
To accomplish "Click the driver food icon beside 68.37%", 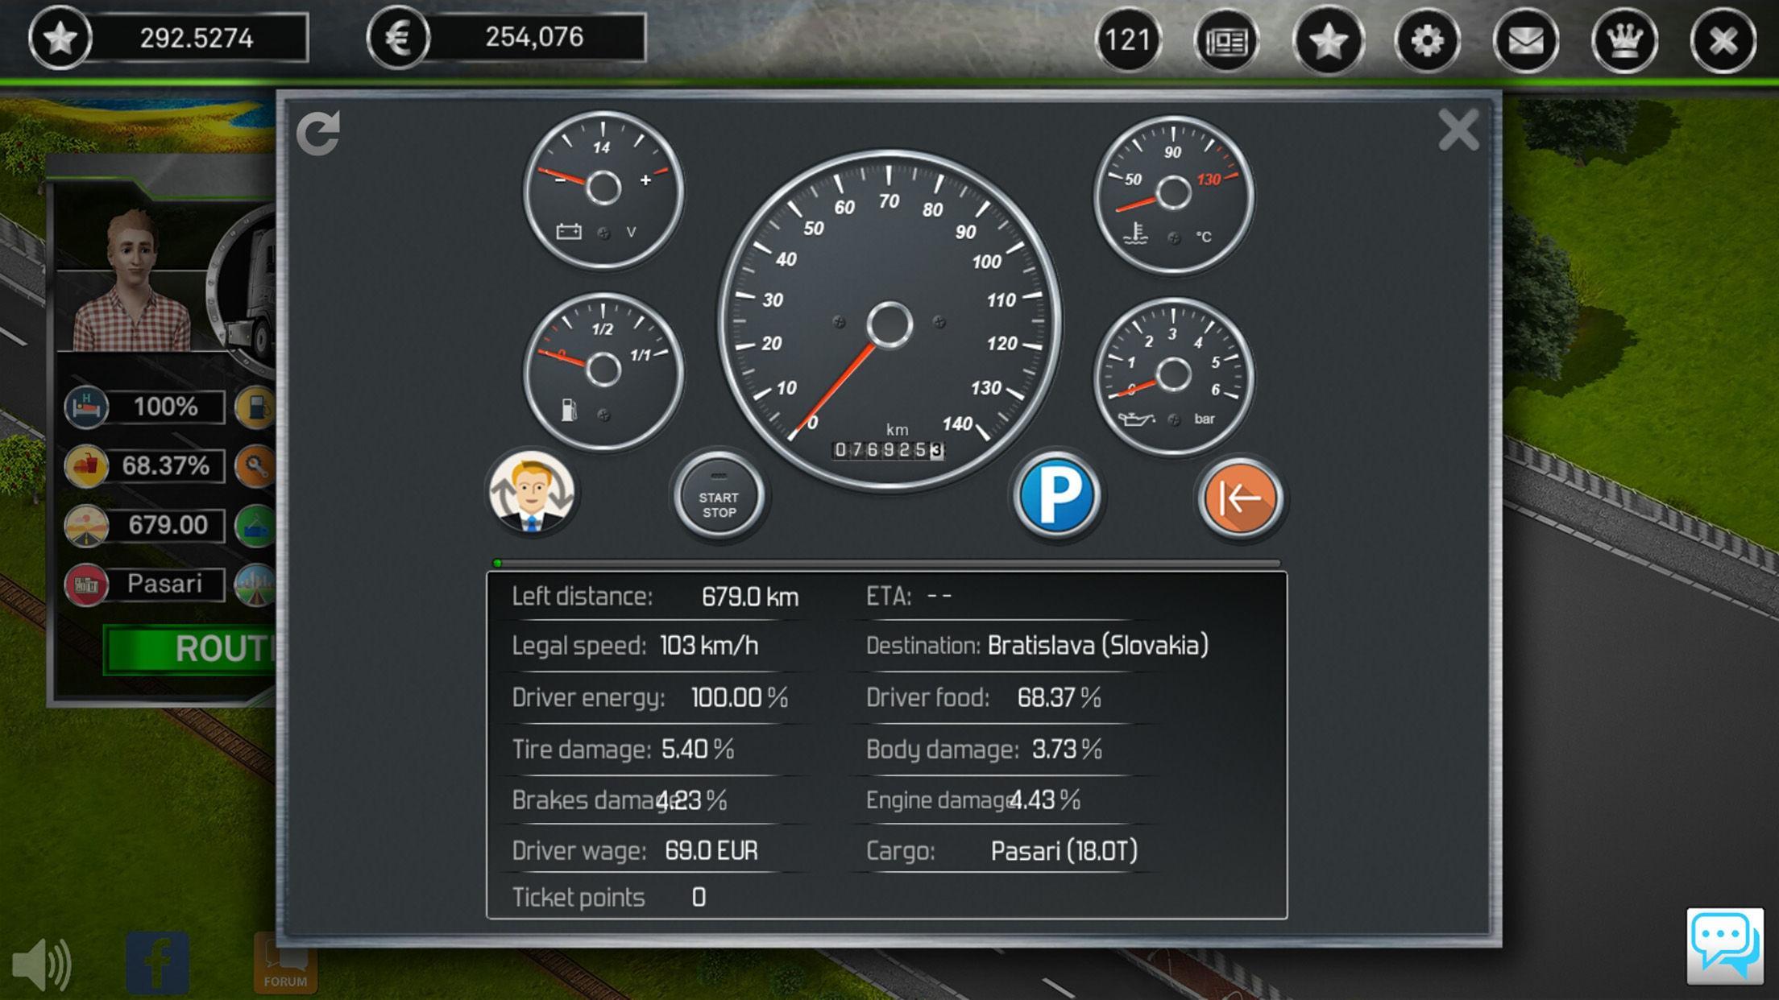I will (x=86, y=465).
